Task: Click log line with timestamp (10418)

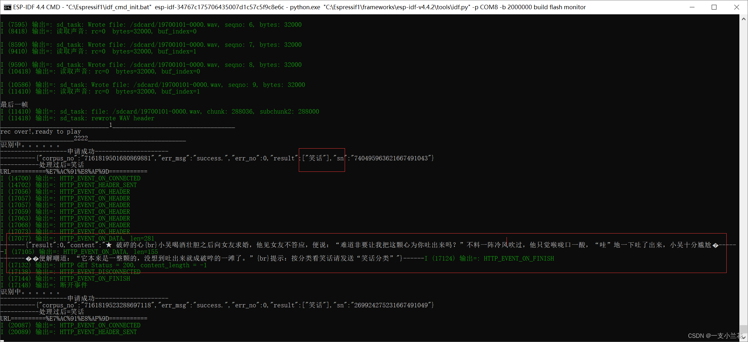Action: click(100, 71)
